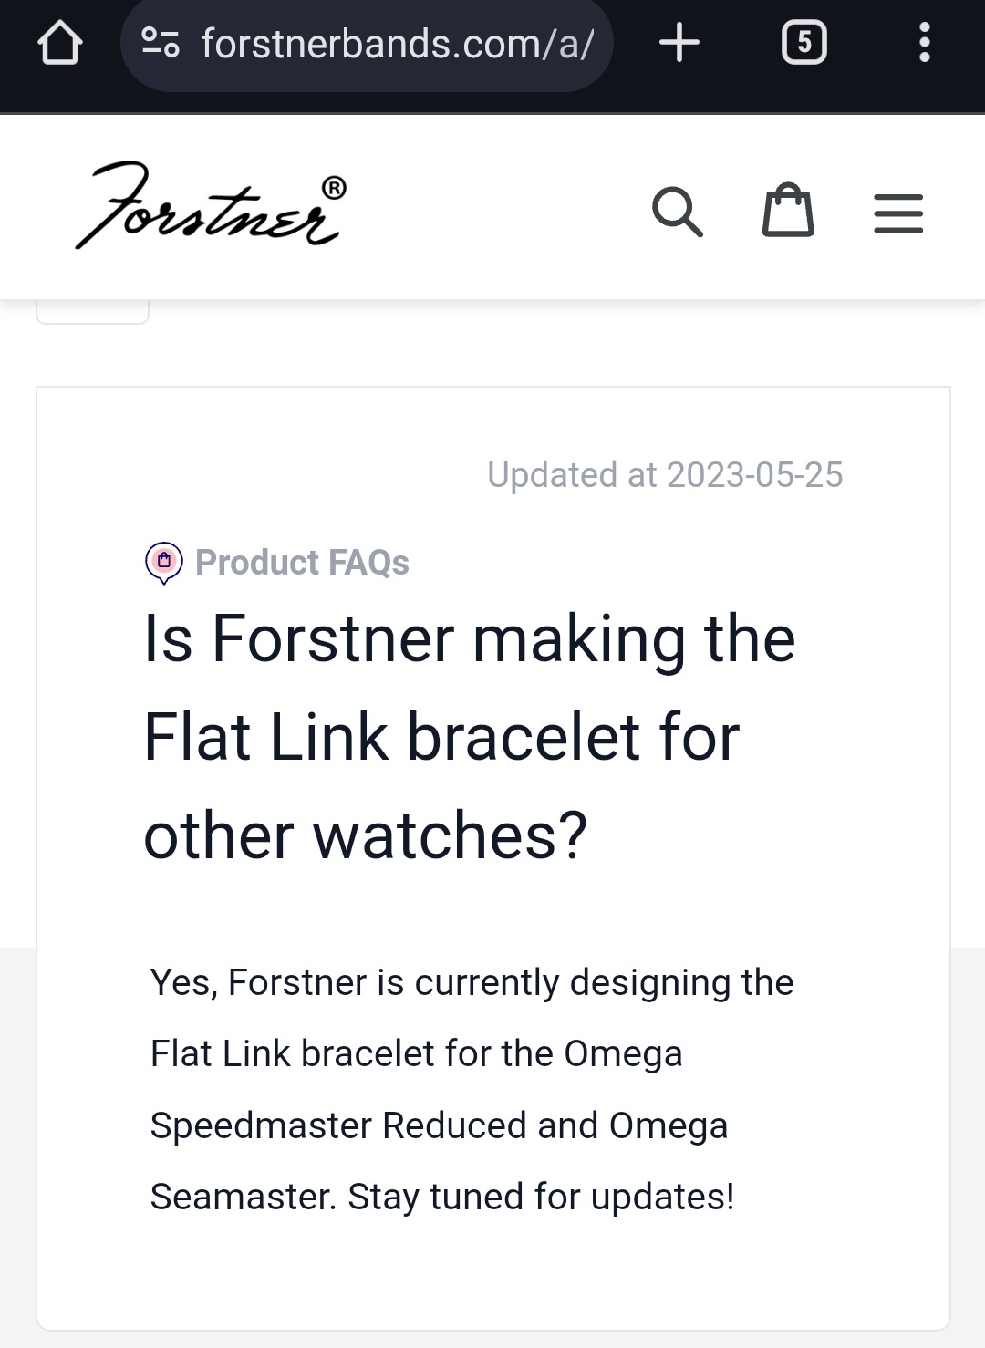Open the Product FAQs category link
Viewport: 985px width, 1348px height.
(302, 563)
